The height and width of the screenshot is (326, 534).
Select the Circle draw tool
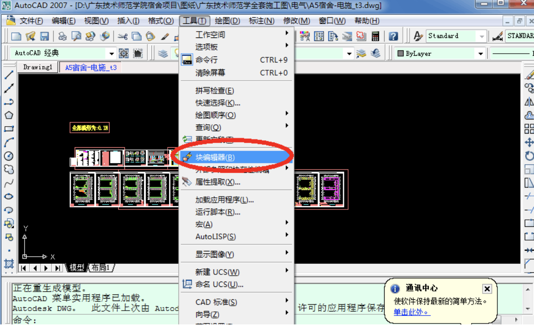coord(8,156)
